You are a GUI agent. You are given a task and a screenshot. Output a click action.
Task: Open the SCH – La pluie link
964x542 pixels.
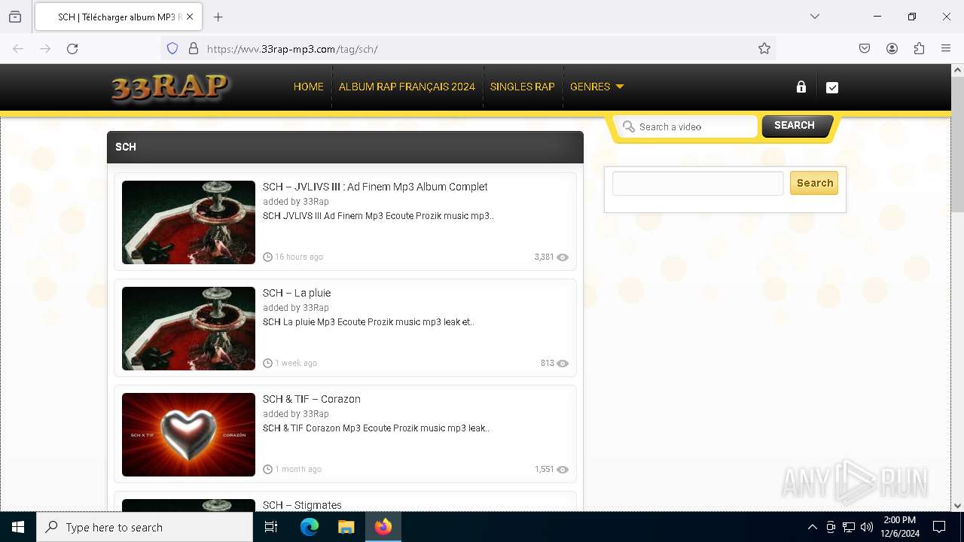coord(297,293)
